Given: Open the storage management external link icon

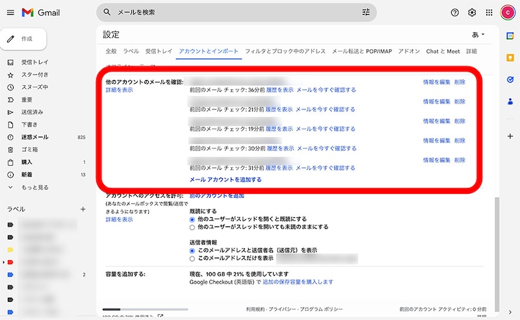Looking at the screenshot, I should (x=161, y=316).
